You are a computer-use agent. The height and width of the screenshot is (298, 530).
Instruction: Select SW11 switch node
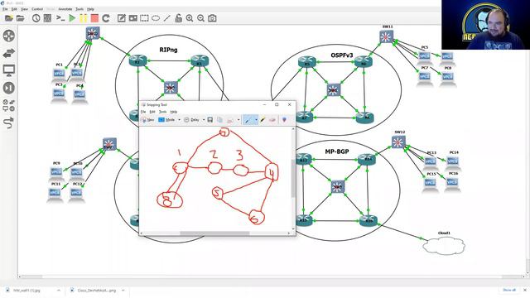(386, 36)
